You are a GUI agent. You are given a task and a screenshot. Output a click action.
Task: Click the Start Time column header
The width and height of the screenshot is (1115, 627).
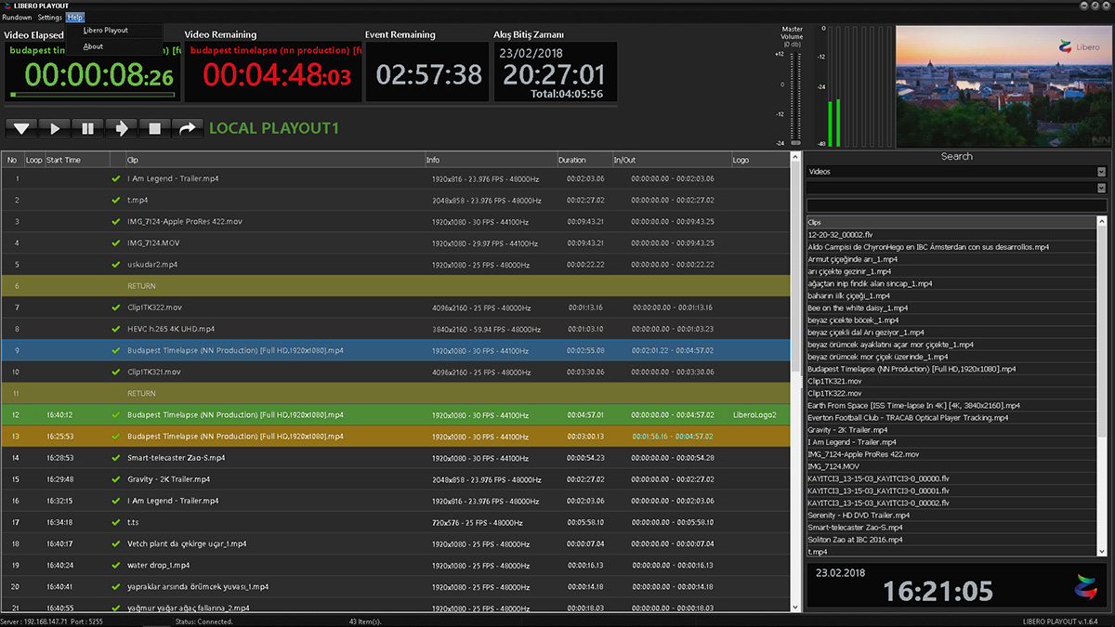[x=77, y=160]
